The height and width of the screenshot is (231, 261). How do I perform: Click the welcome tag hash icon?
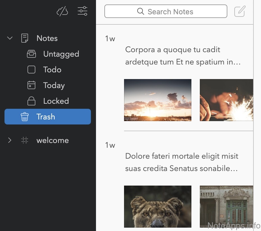[x=25, y=140]
